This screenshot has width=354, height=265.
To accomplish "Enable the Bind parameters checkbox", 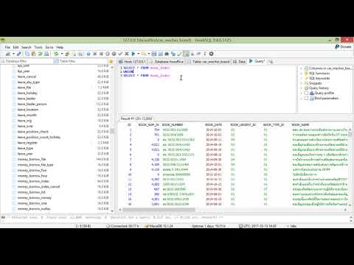I will tap(306, 98).
